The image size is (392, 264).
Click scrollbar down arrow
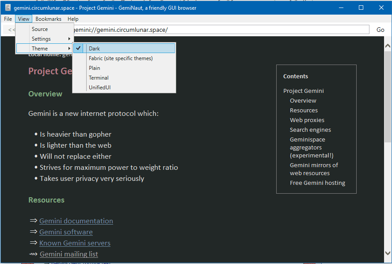(x=388, y=253)
